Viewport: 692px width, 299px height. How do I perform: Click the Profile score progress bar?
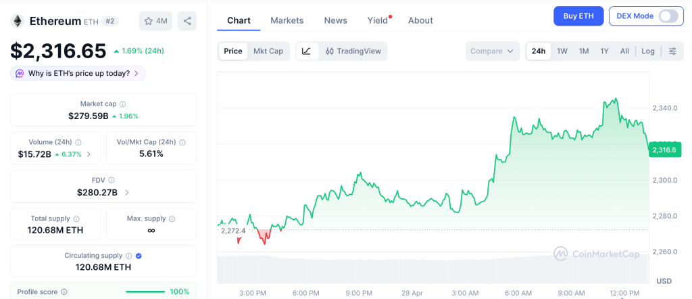tap(145, 292)
